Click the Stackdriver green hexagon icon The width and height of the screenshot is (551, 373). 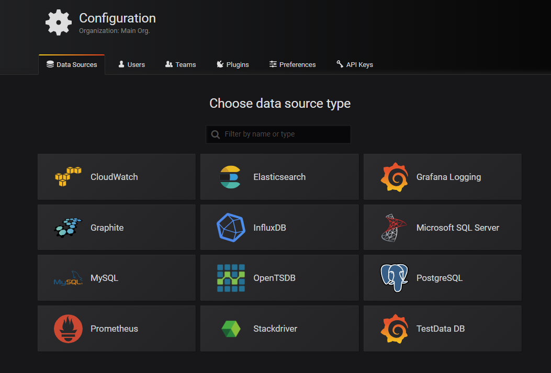(x=231, y=329)
